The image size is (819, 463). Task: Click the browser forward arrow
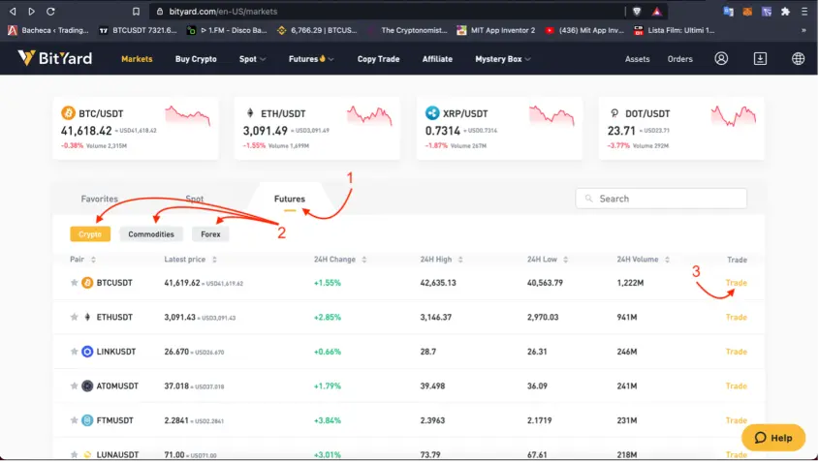coord(31,11)
